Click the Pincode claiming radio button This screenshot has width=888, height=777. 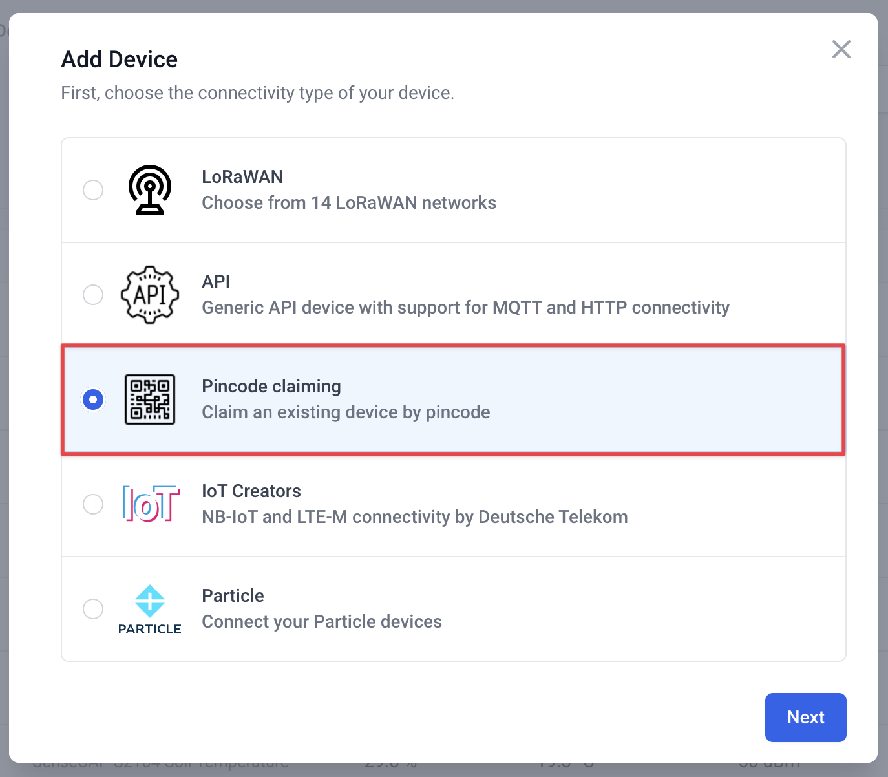click(x=93, y=399)
